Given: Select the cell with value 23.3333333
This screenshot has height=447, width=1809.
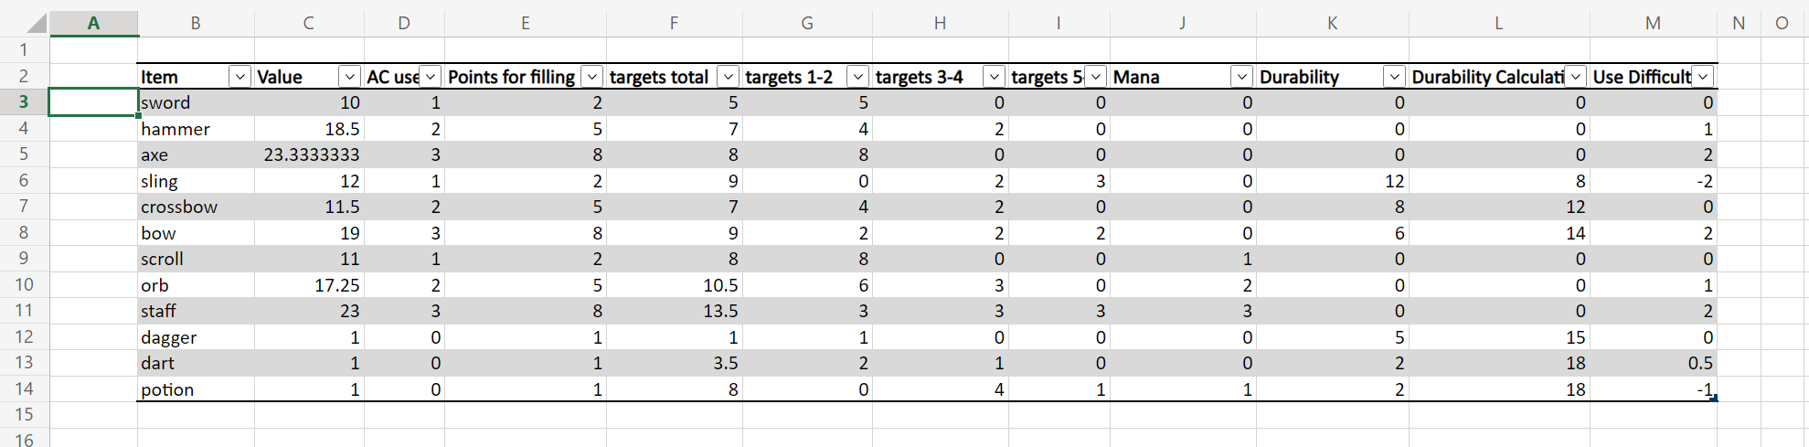Looking at the screenshot, I should (x=309, y=154).
